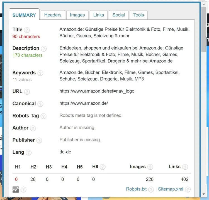The image size is (209, 200).
Task: Click 'Author is missing.' text
Action: coord(77,128)
